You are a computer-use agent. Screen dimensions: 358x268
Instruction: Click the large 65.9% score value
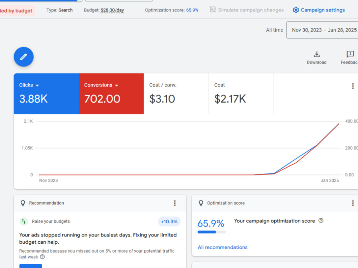211,223
